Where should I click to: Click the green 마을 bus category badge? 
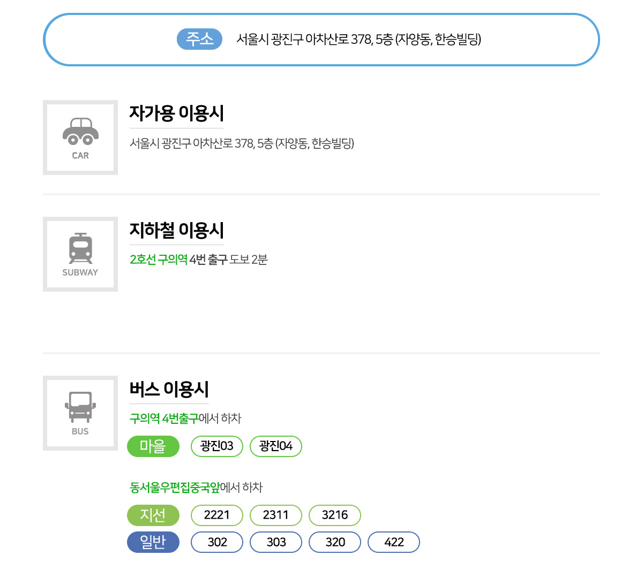153,446
